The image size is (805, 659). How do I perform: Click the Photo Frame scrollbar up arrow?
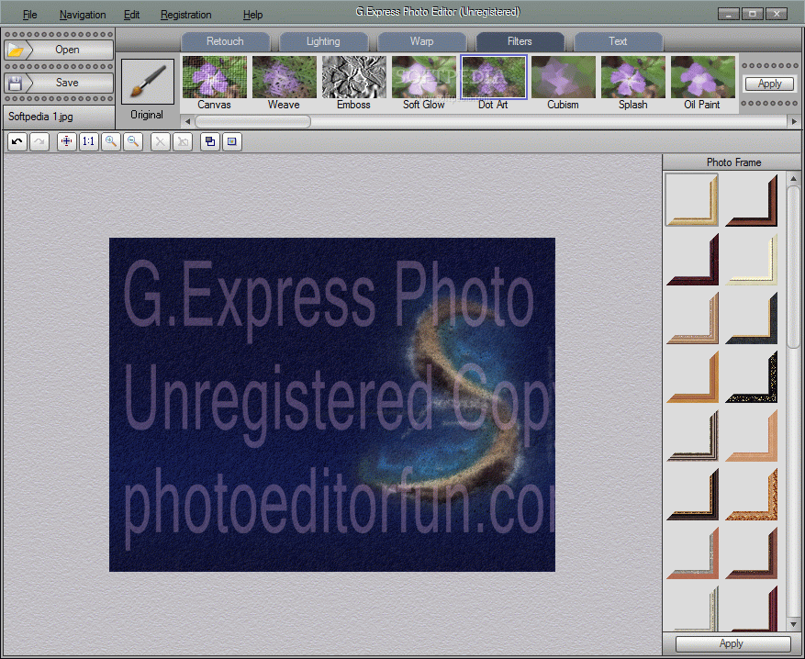(x=793, y=179)
